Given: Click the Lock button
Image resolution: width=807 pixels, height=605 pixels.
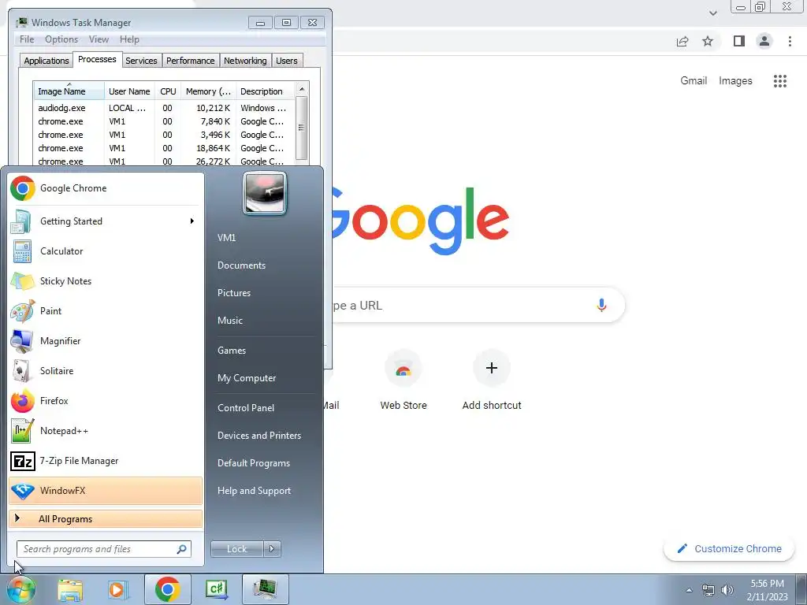Looking at the screenshot, I should click(x=237, y=549).
